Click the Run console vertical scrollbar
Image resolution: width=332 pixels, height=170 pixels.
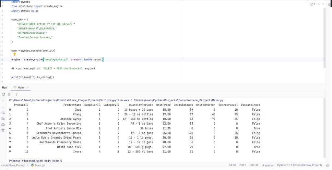325,128
